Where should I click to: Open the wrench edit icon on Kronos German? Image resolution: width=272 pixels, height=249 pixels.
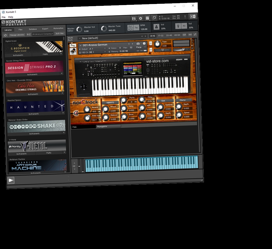[73, 45]
